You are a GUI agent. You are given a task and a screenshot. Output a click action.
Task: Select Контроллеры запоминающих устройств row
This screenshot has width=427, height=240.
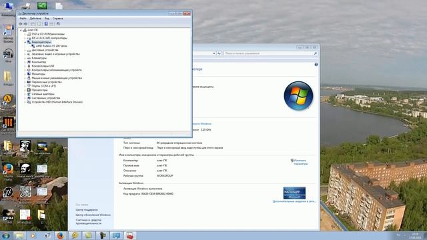pyautogui.click(x=56, y=70)
